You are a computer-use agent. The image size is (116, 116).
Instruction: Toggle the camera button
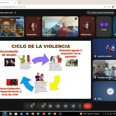click(x=43, y=106)
